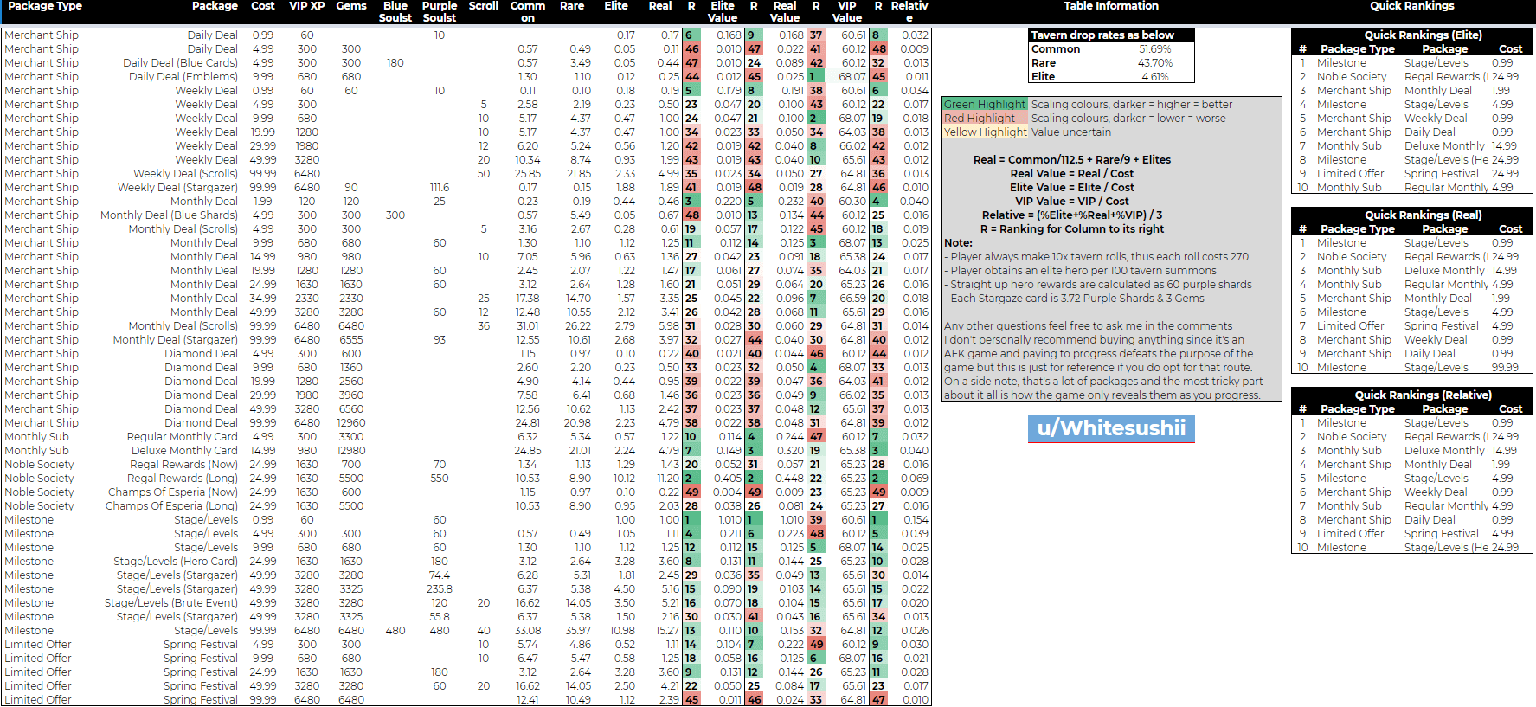The image size is (1536, 707).
Task: Click the "Daily Deal (Blue Cards)" package cell
Action: pyautogui.click(x=180, y=63)
